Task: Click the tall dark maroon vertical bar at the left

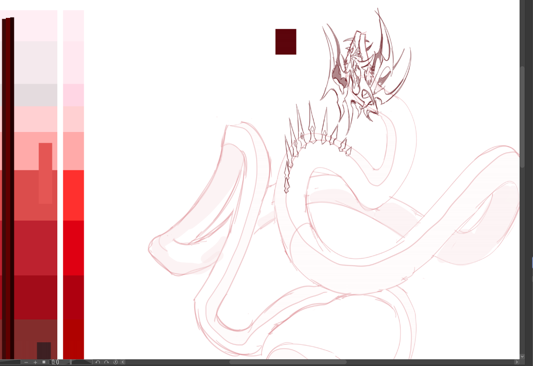Action: pyautogui.click(x=8, y=188)
